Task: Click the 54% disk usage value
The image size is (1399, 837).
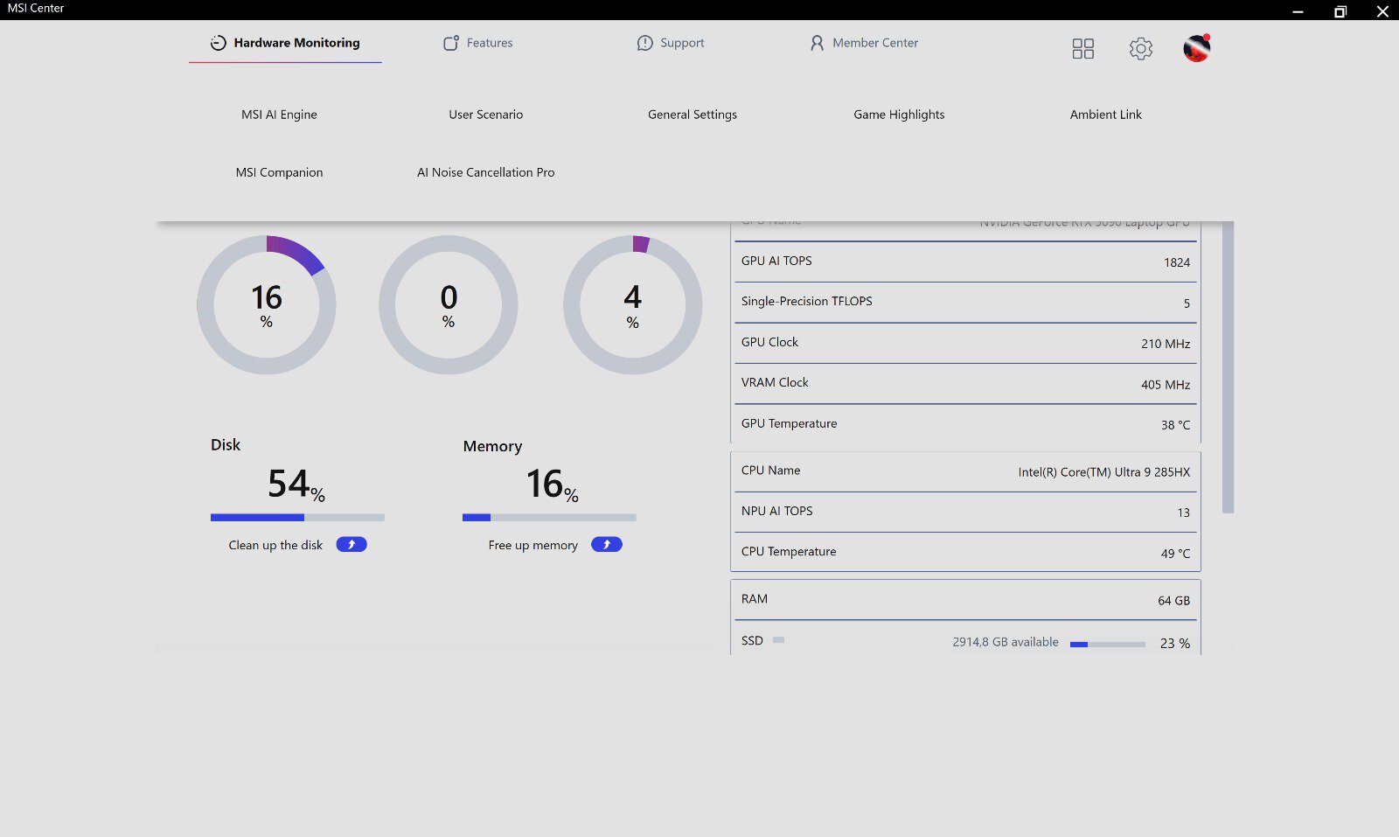Action: tap(296, 485)
